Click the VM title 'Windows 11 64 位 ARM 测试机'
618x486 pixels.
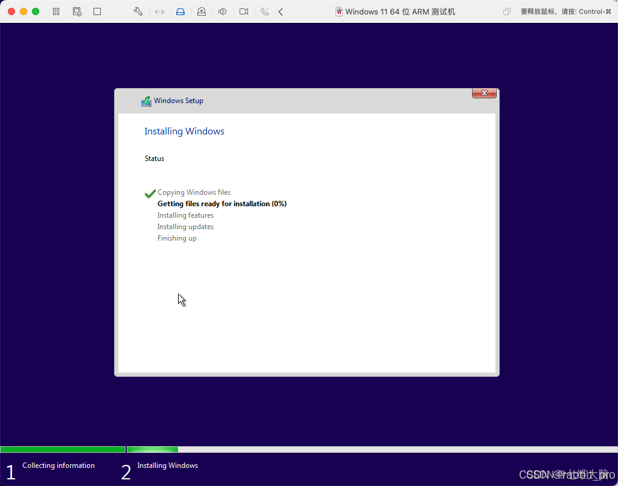400,11
